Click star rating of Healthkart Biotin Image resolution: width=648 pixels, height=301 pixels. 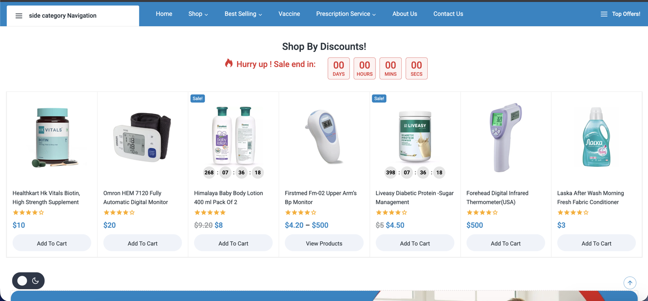click(28, 212)
